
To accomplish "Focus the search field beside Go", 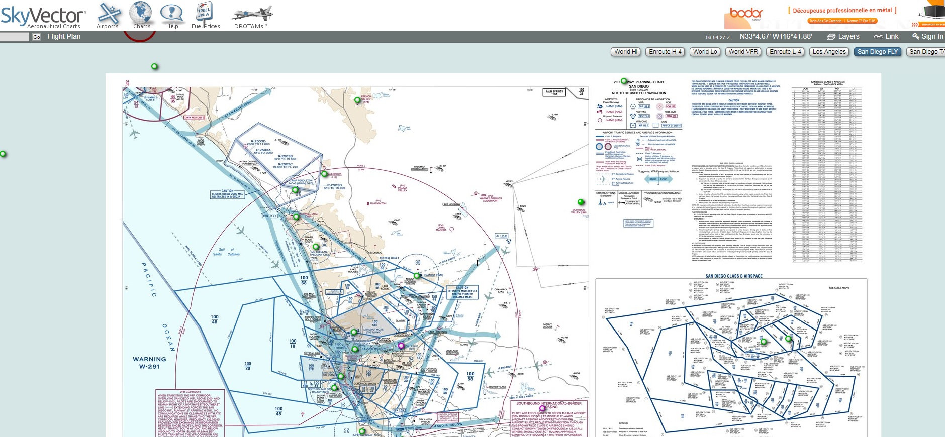I will (x=15, y=37).
